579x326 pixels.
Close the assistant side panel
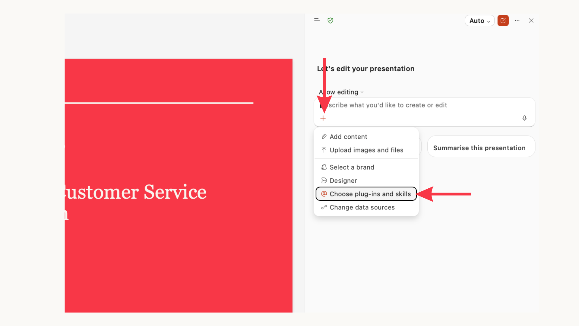531,21
